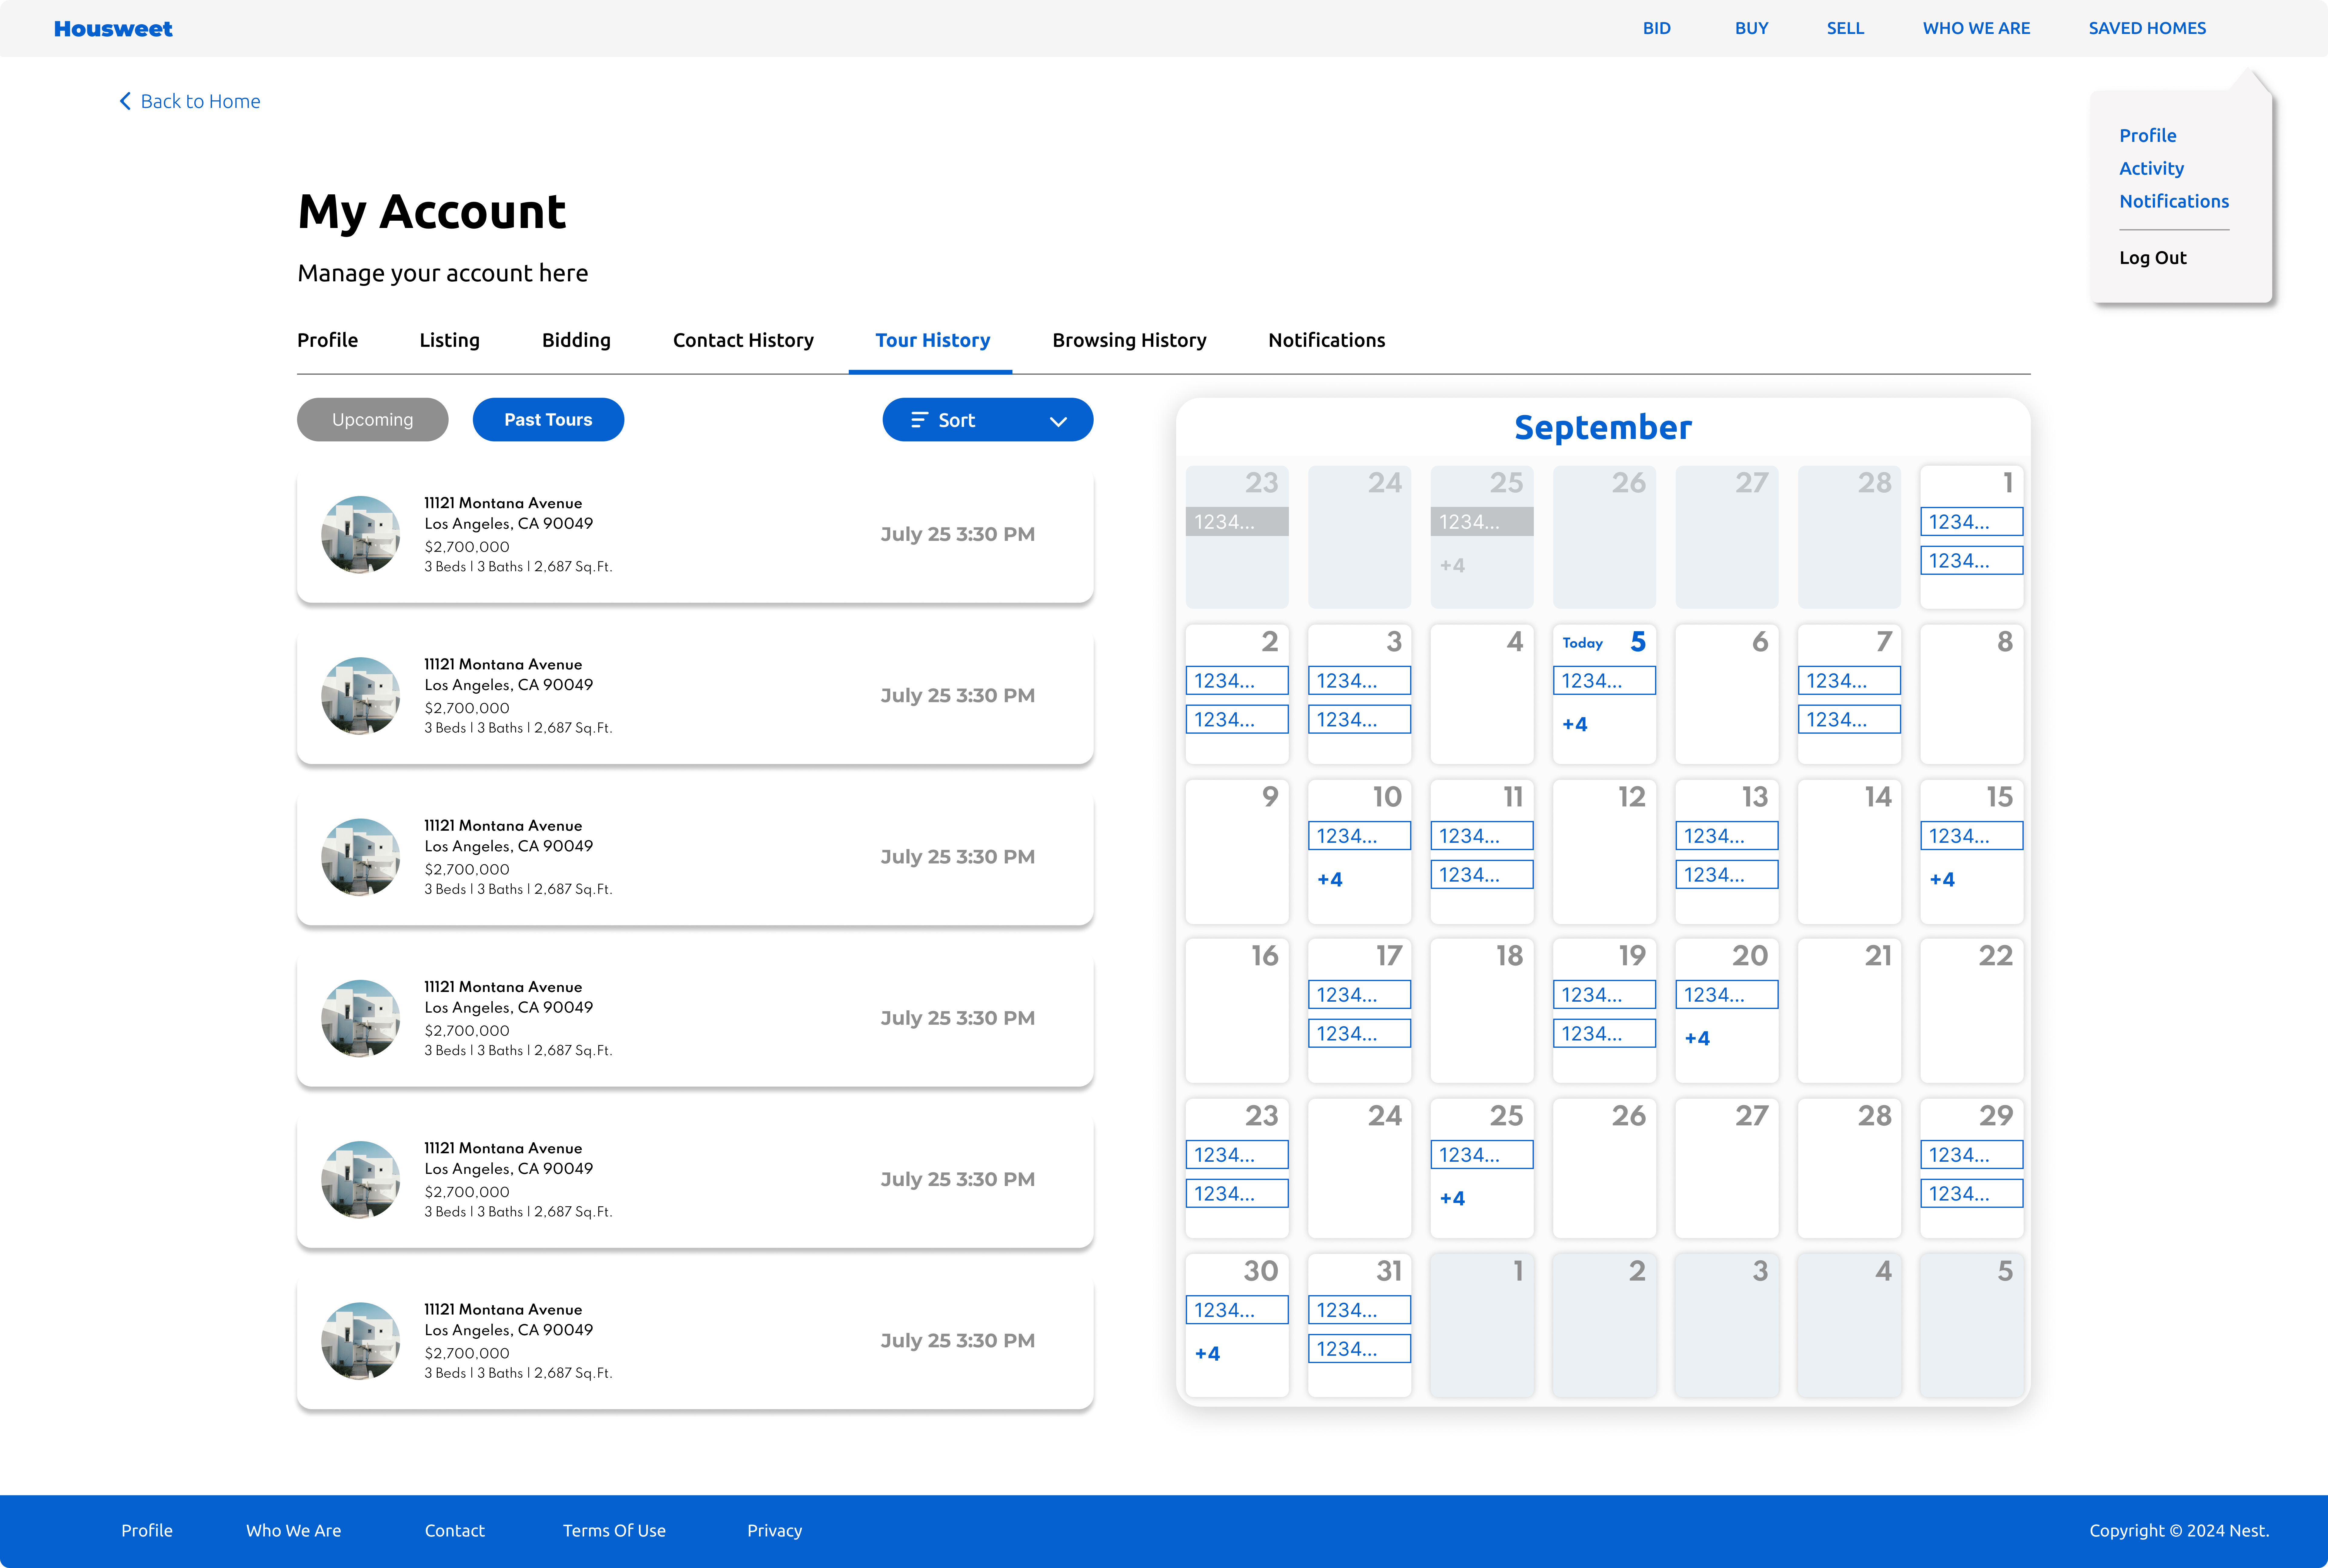The height and width of the screenshot is (1568, 2328).
Task: Open the Bidding tab
Action: 576,340
